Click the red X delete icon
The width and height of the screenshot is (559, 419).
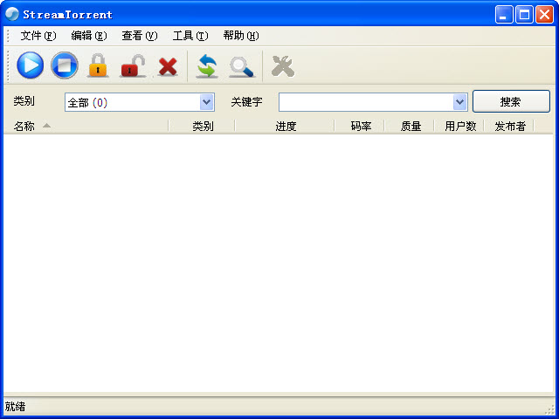[168, 66]
